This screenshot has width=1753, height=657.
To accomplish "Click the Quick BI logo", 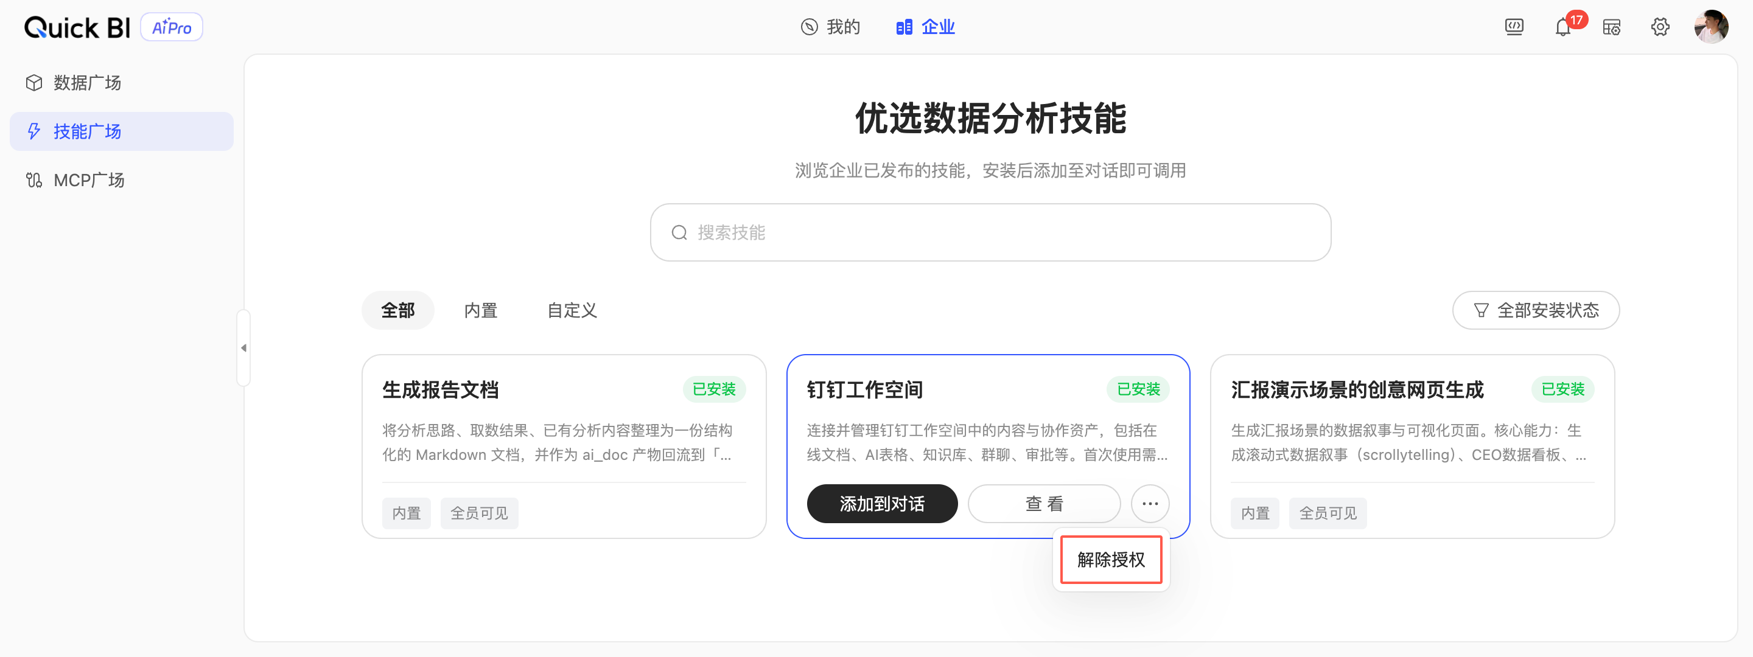I will 77,27.
